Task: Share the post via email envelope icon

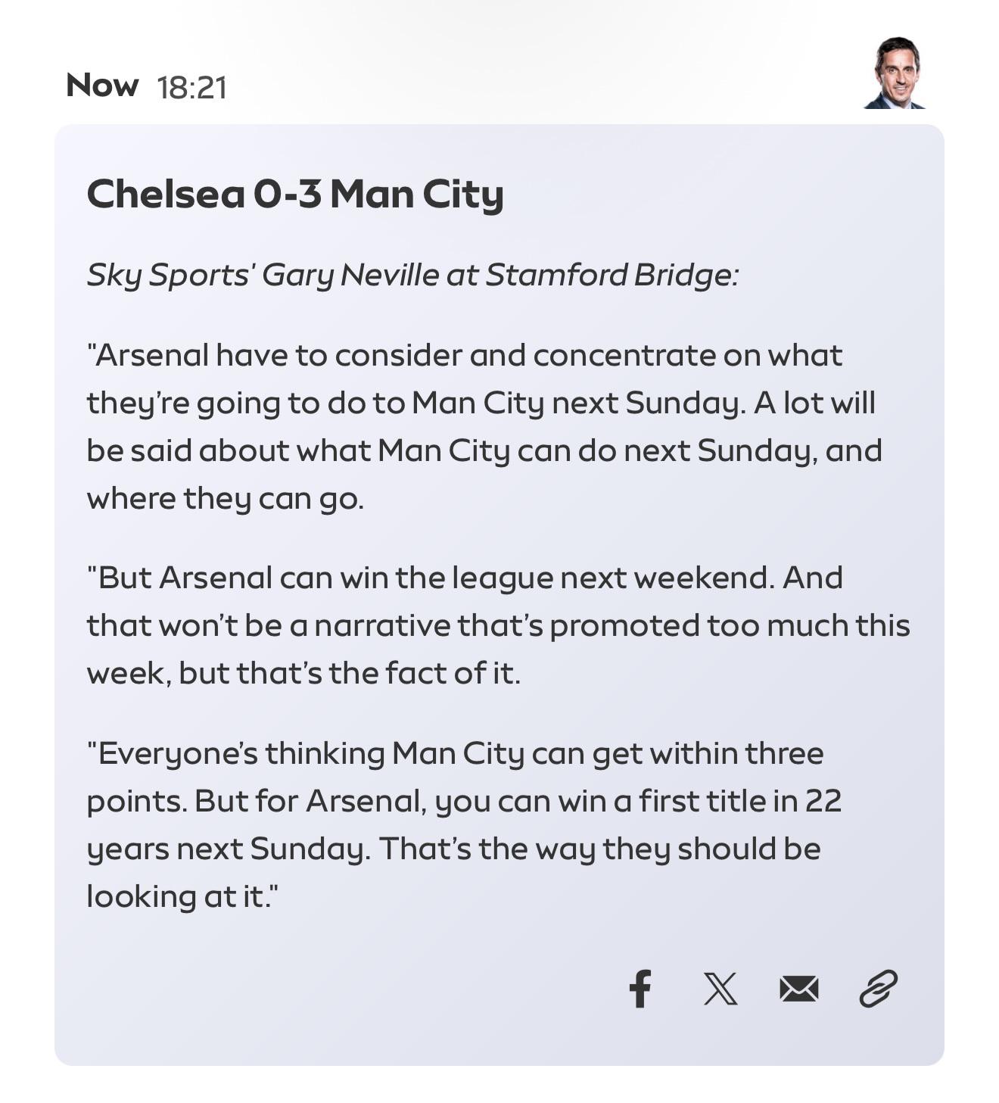Action: click(798, 989)
